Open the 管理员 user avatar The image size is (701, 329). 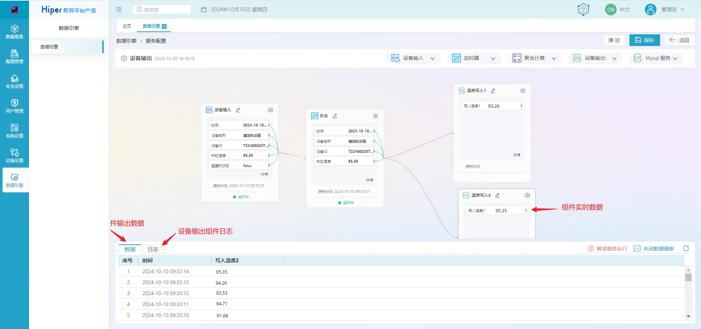coord(650,9)
